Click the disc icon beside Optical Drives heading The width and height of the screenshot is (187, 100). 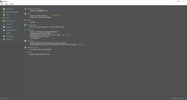click(25, 48)
